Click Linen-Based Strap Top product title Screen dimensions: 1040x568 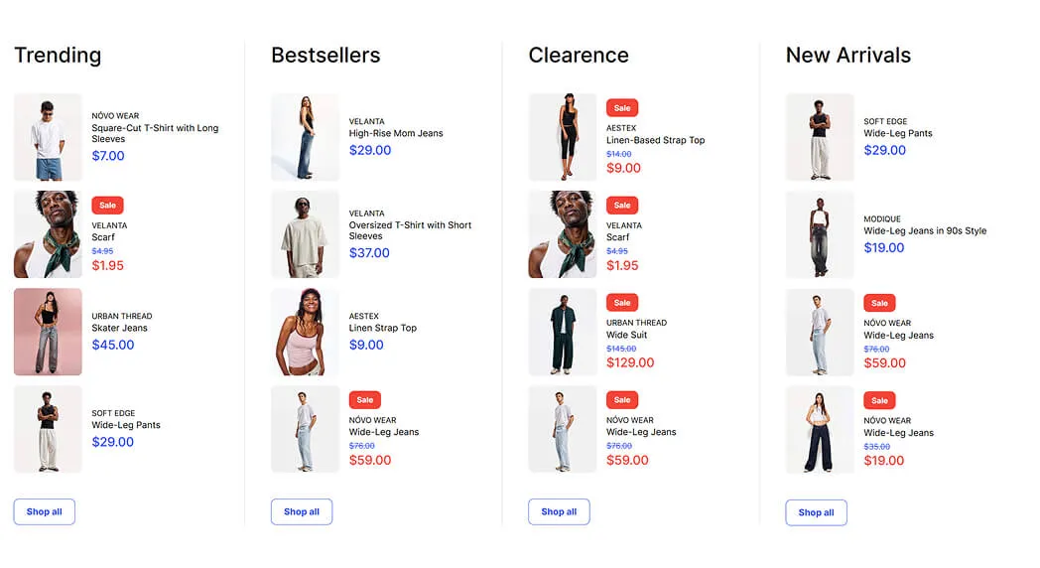coord(655,140)
